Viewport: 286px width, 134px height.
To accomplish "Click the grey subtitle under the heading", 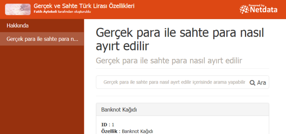I will [169, 61].
